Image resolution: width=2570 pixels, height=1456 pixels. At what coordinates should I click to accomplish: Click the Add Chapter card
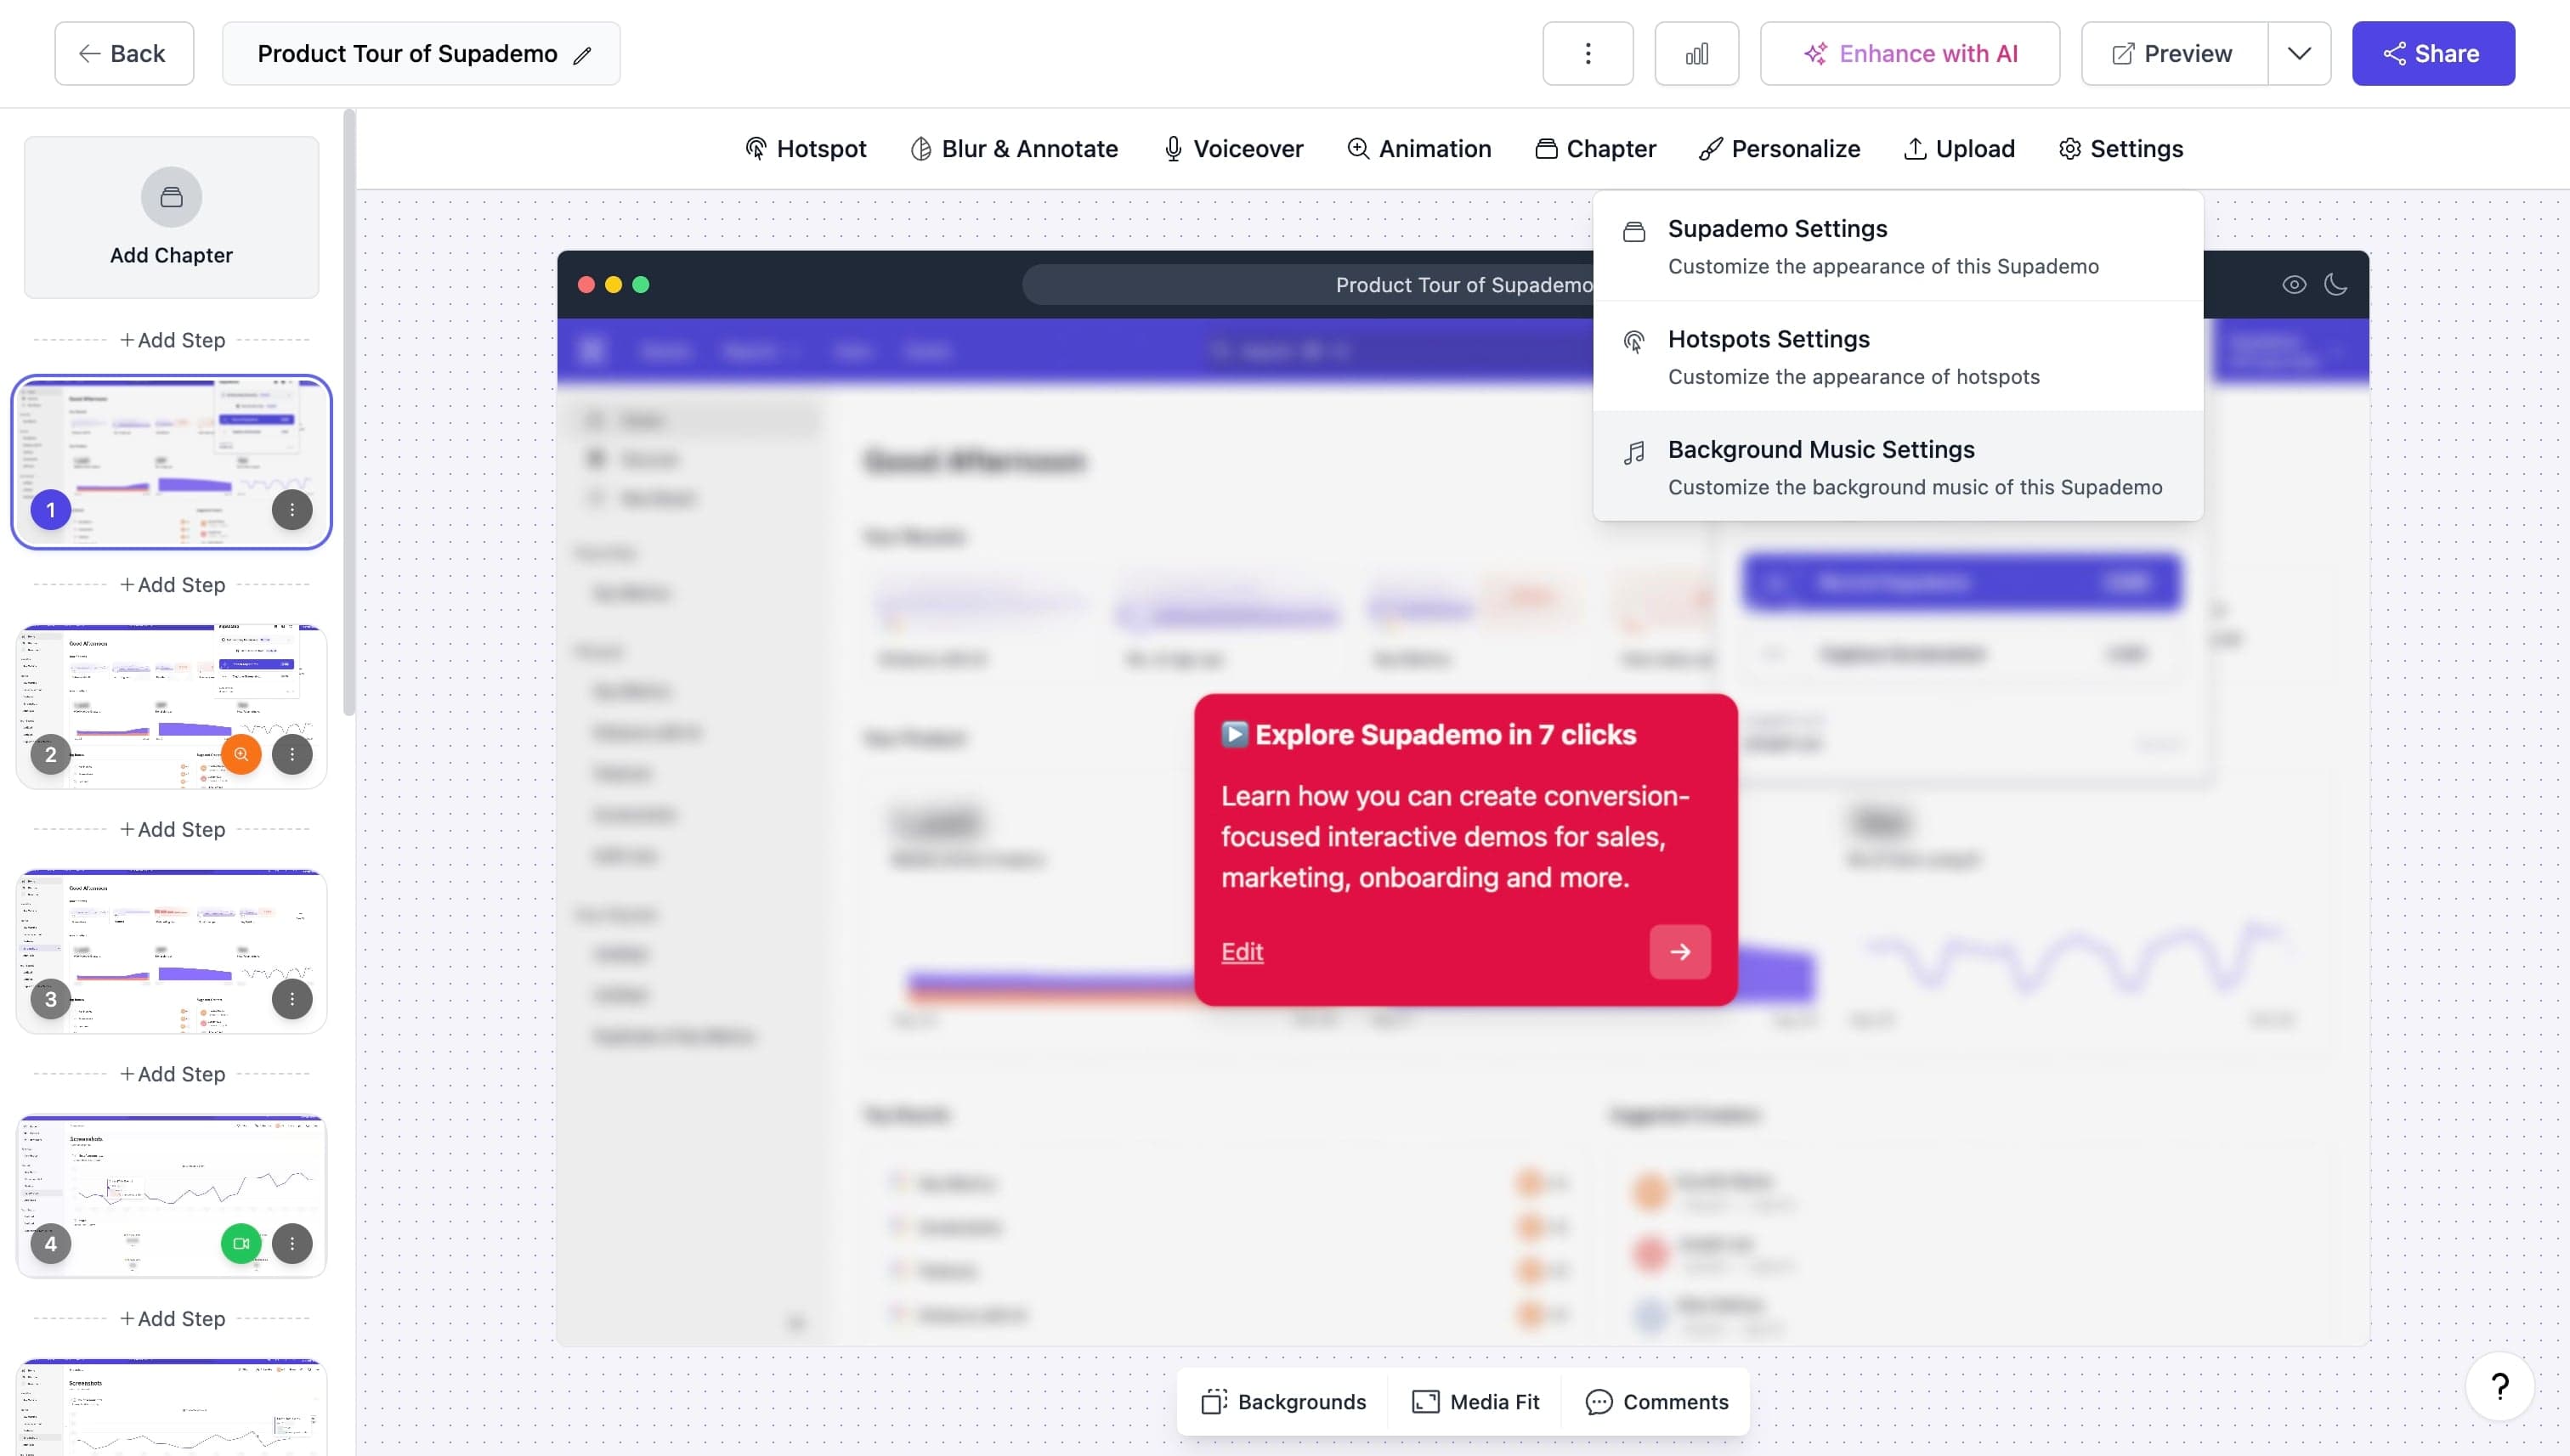tap(171, 217)
